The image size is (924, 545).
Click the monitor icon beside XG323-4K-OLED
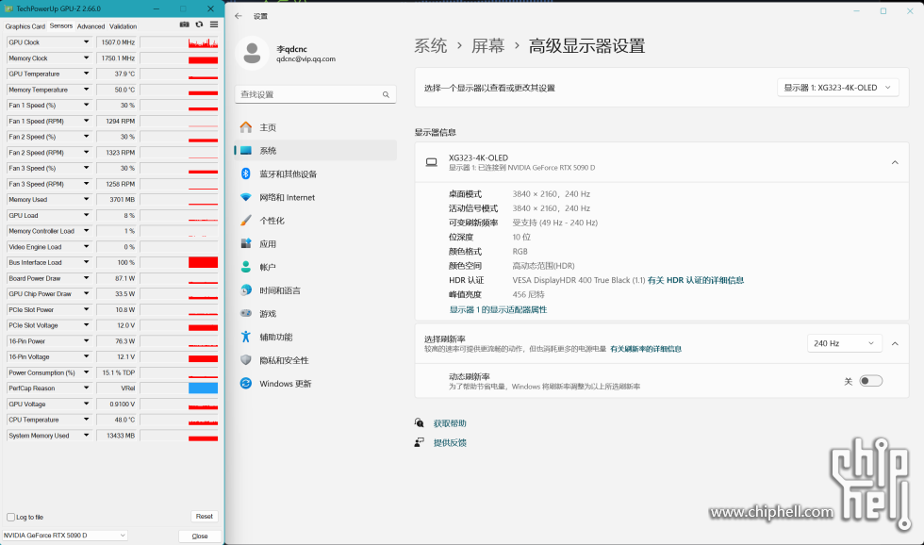(x=432, y=162)
